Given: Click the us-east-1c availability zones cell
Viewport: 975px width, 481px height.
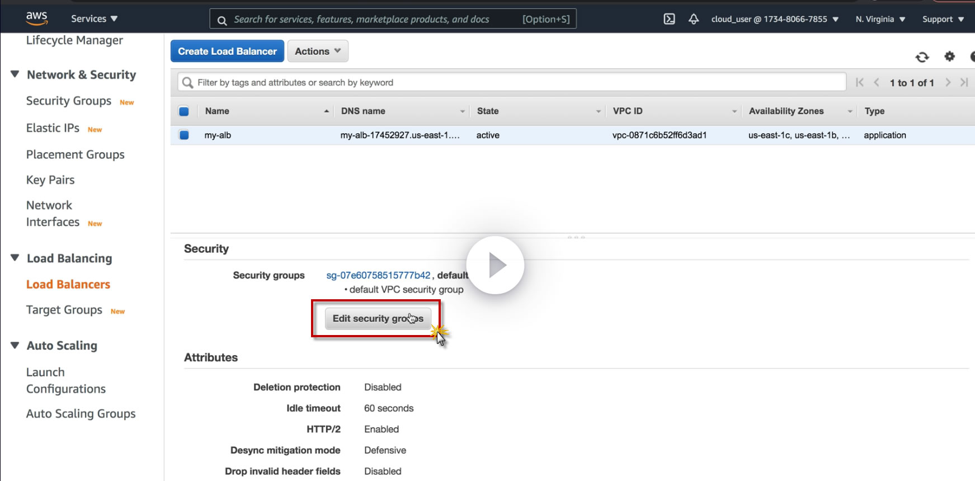Looking at the screenshot, I should 799,135.
